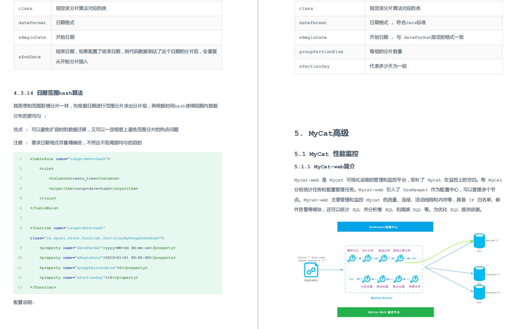
Task: Select the Application gear icon in the diagram
Action: 311,270
